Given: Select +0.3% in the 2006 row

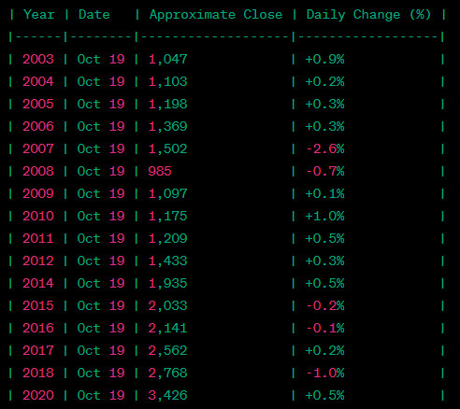Looking at the screenshot, I should click(x=325, y=126).
